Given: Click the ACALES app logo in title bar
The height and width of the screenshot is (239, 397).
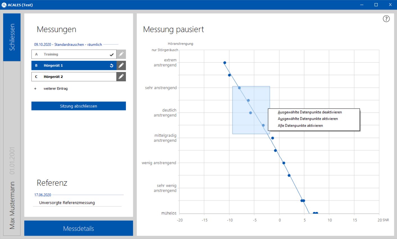Looking at the screenshot, I should point(4,5).
